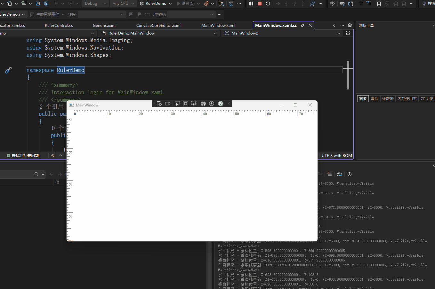
Task: Stop debugging with the red square
Action: pos(260,4)
